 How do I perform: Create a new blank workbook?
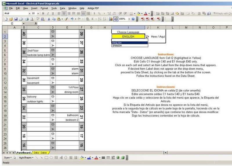[x=6, y=19]
